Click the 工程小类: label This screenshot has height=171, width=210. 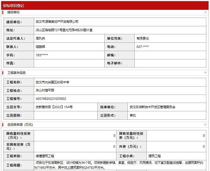(127, 156)
